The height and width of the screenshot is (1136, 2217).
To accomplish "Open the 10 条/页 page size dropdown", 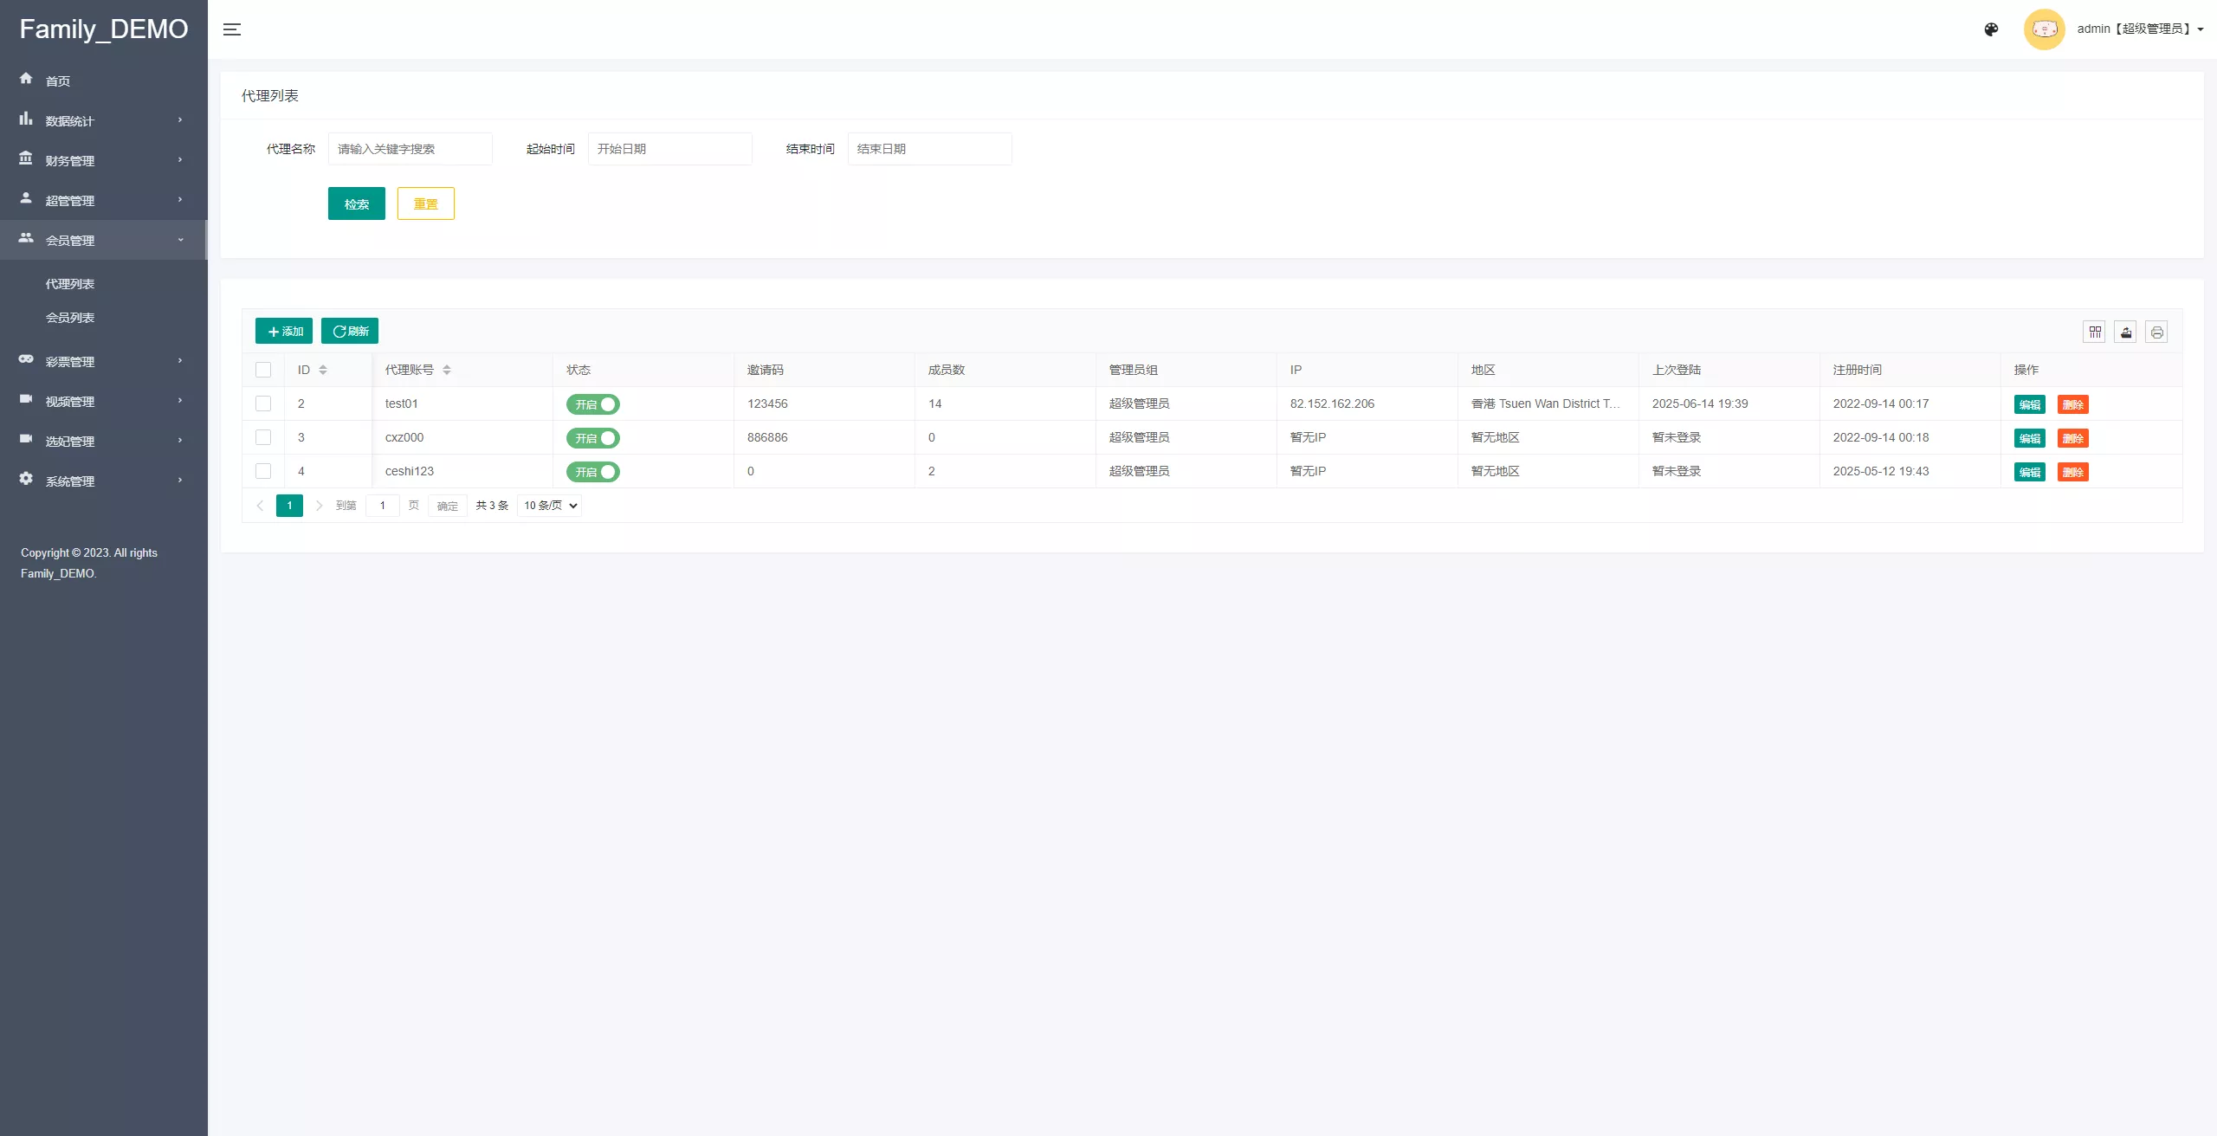I will 549,506.
